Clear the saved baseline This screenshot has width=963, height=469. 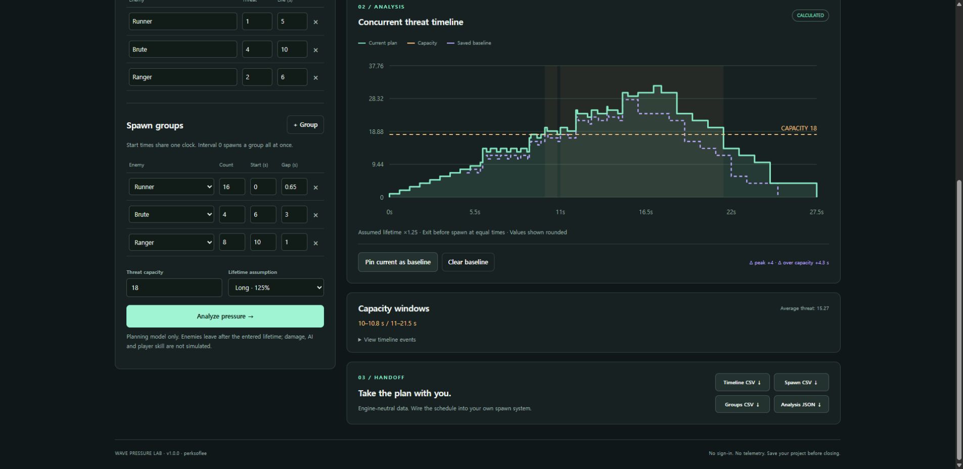click(x=468, y=262)
